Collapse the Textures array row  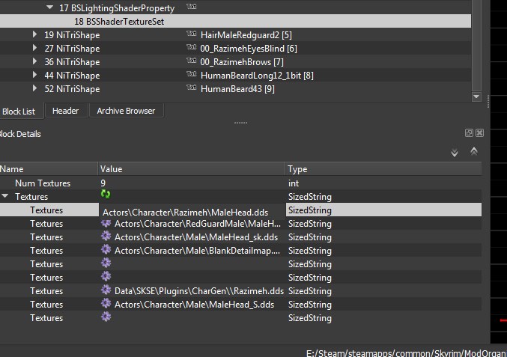tap(4, 196)
